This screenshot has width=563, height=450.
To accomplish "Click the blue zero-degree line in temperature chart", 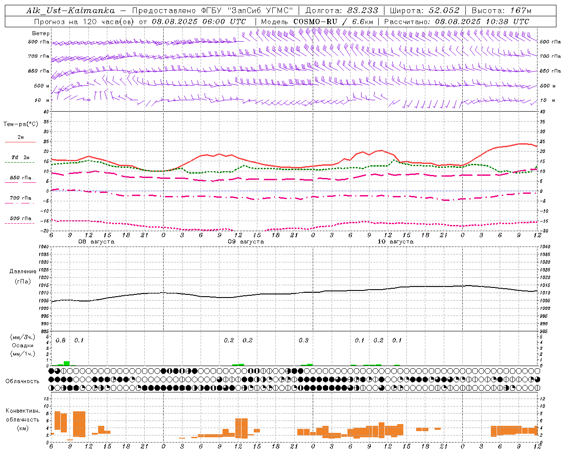I will click(x=294, y=191).
